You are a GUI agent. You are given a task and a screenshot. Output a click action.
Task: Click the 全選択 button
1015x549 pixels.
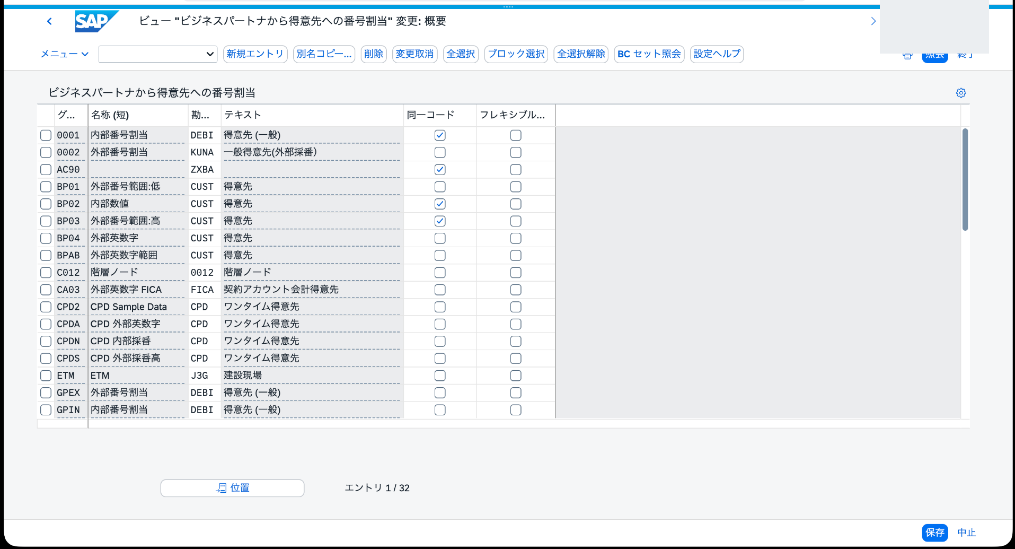461,54
